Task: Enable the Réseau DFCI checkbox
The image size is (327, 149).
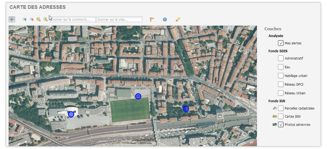Action: click(x=281, y=84)
